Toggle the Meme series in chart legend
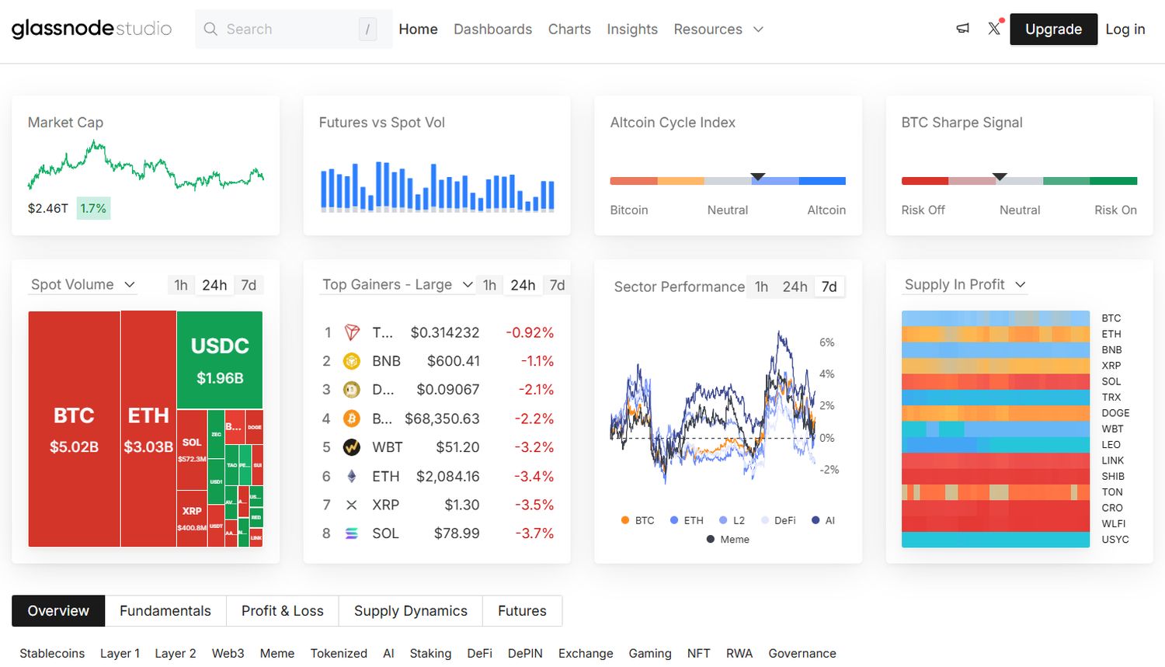This screenshot has width=1165, height=667. point(728,540)
